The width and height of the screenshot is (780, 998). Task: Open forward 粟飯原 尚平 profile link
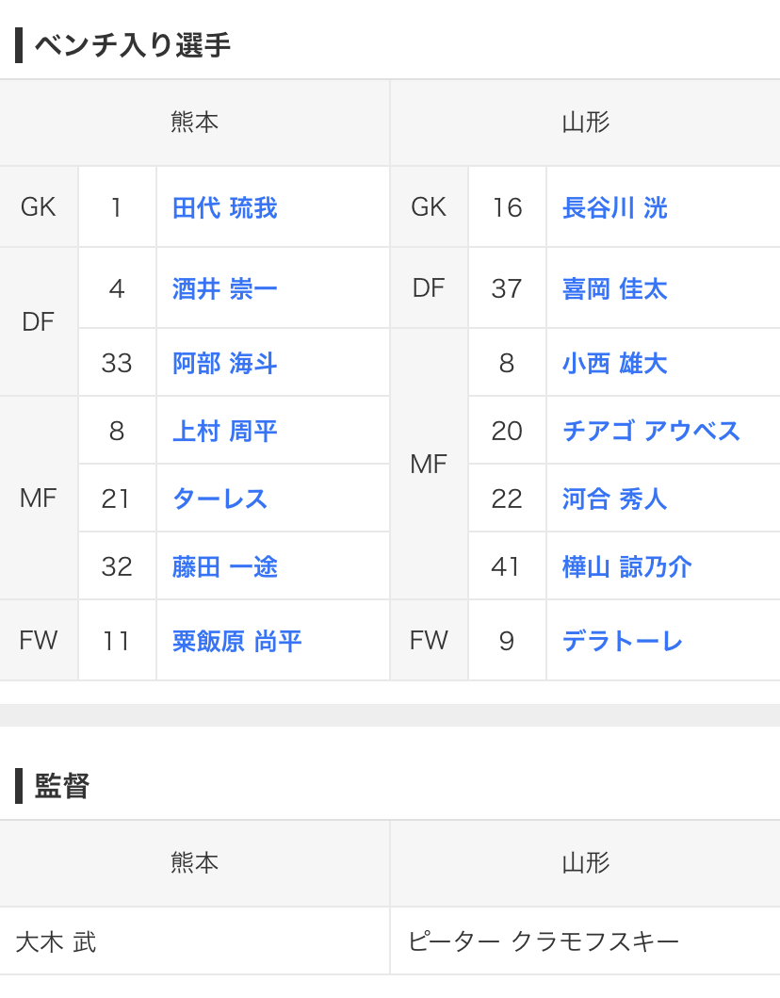coord(236,642)
